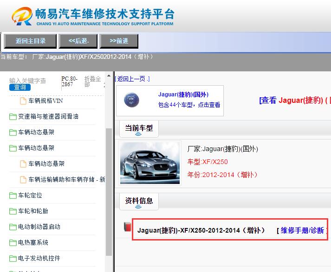Click folder icon of 车轮和轮胎
331x272 pixels.
click(13, 211)
